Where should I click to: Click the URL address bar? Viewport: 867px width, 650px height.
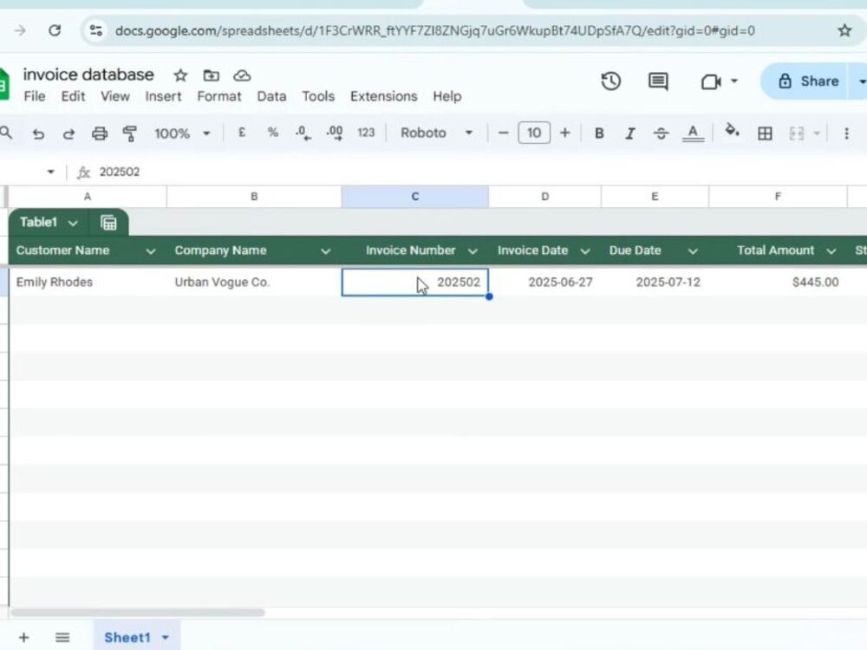pos(434,30)
